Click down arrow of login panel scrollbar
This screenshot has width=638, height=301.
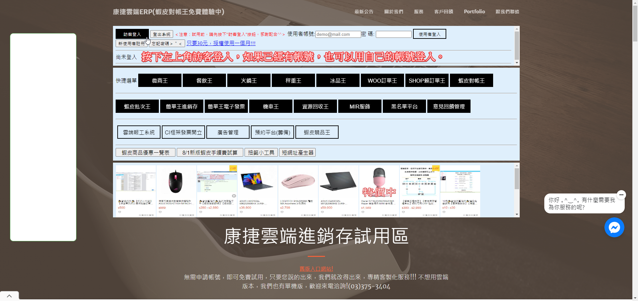pos(517,63)
